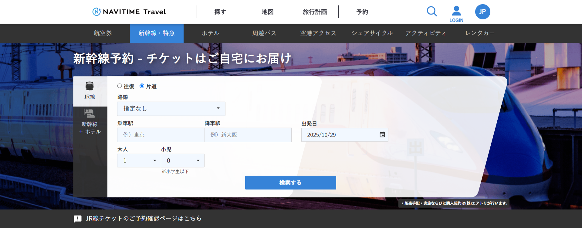Click the 降車駅 arrival station field
The image size is (582, 228).
(248, 135)
